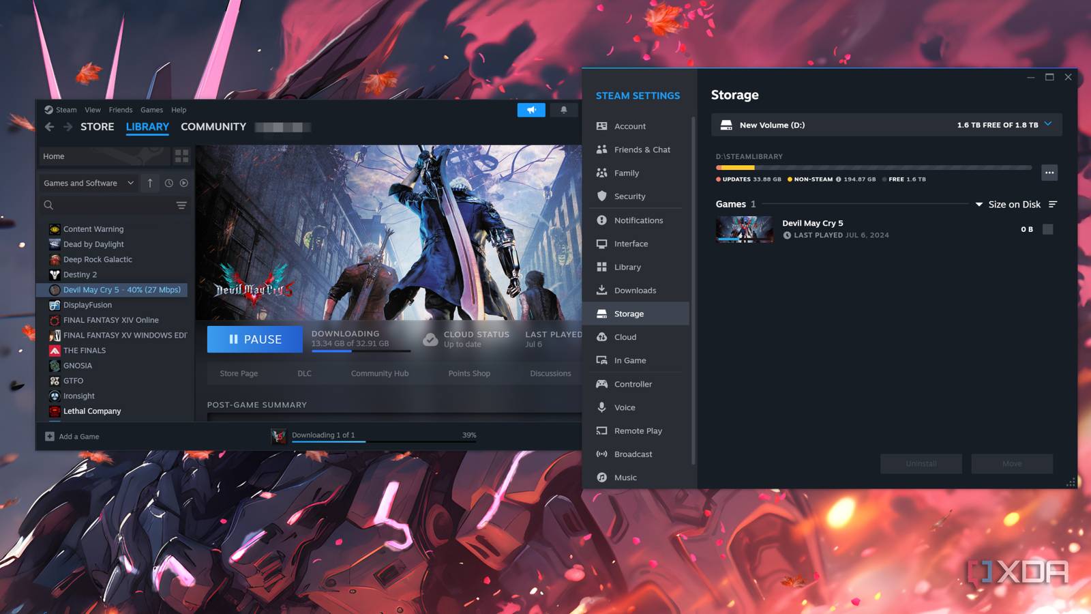
Task: Click the Library settings grid icon
Action: [601, 267]
